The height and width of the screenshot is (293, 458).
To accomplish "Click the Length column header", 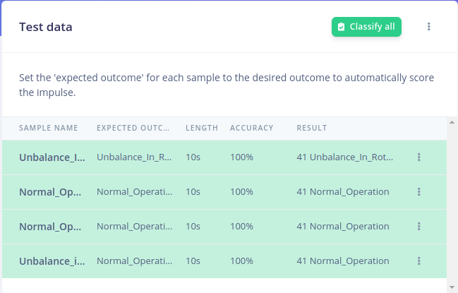I will 202,128.
